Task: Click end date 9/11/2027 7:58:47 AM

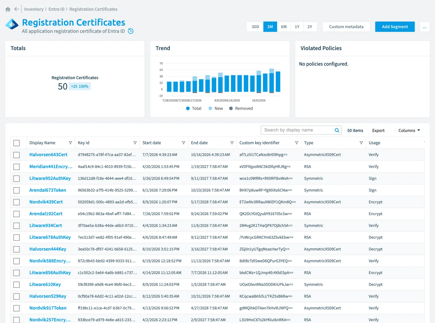Action: point(209,178)
